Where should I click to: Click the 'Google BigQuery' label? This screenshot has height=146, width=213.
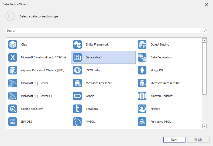32,109
